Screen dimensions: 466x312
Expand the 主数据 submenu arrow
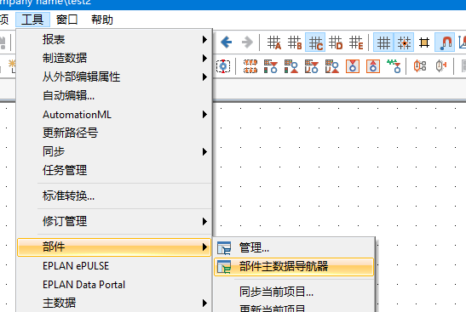pos(204,303)
